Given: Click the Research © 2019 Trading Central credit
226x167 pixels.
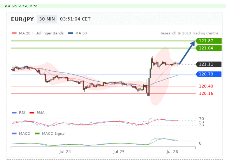Looking at the screenshot, I should coord(189,33).
